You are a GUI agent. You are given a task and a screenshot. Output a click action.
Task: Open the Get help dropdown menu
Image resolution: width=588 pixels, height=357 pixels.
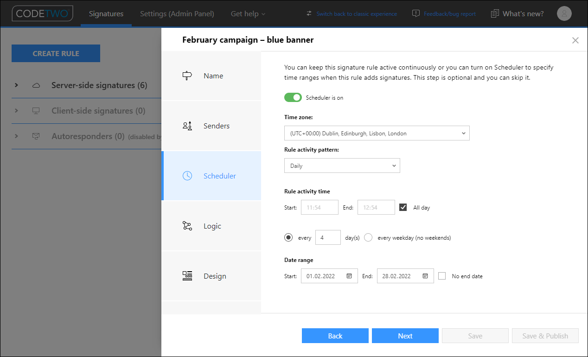pyautogui.click(x=248, y=13)
